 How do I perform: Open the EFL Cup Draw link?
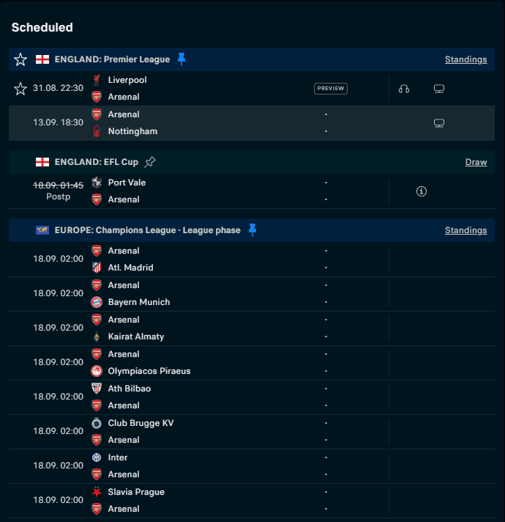click(x=476, y=162)
